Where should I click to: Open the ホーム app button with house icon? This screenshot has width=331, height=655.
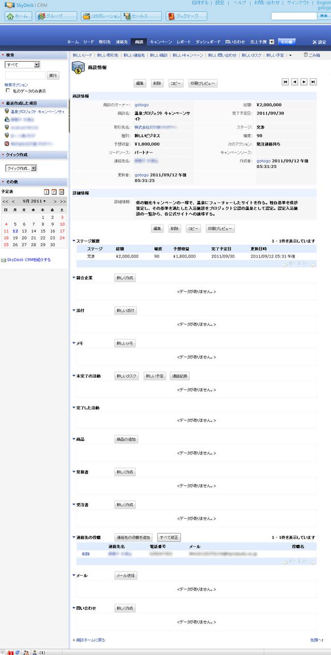19,16
